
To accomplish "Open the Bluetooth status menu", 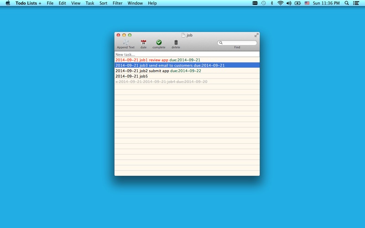I will point(271,3).
